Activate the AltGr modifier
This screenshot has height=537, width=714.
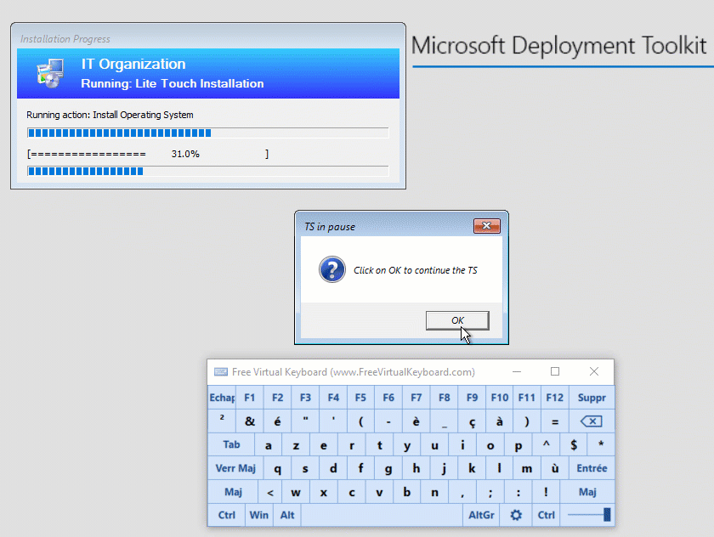click(x=480, y=515)
